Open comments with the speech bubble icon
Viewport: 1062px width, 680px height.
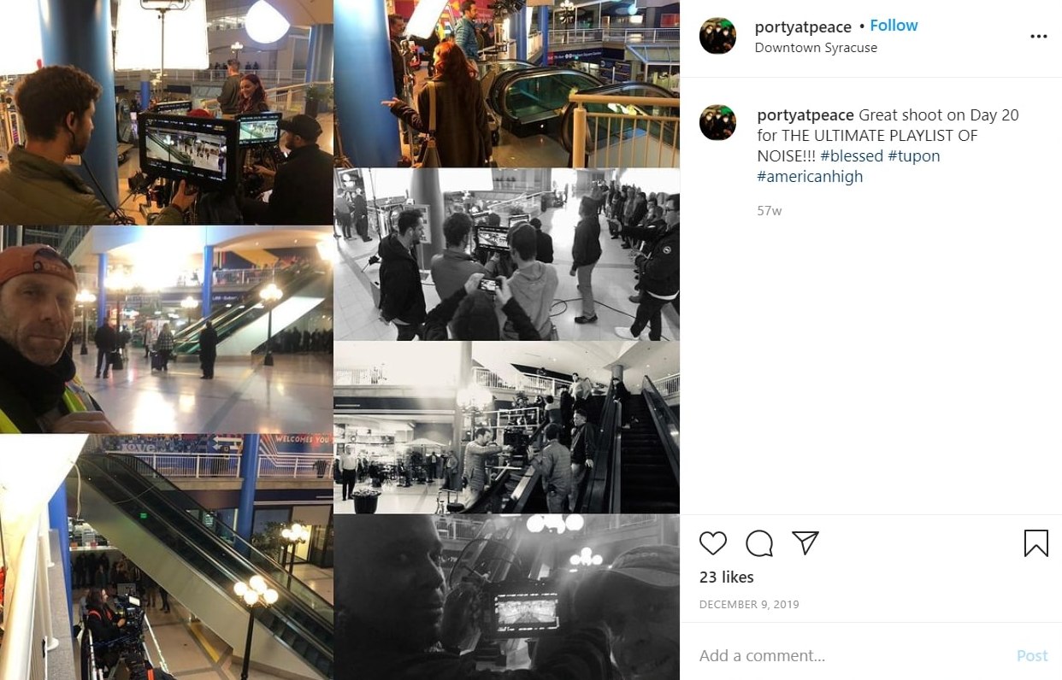(x=759, y=543)
